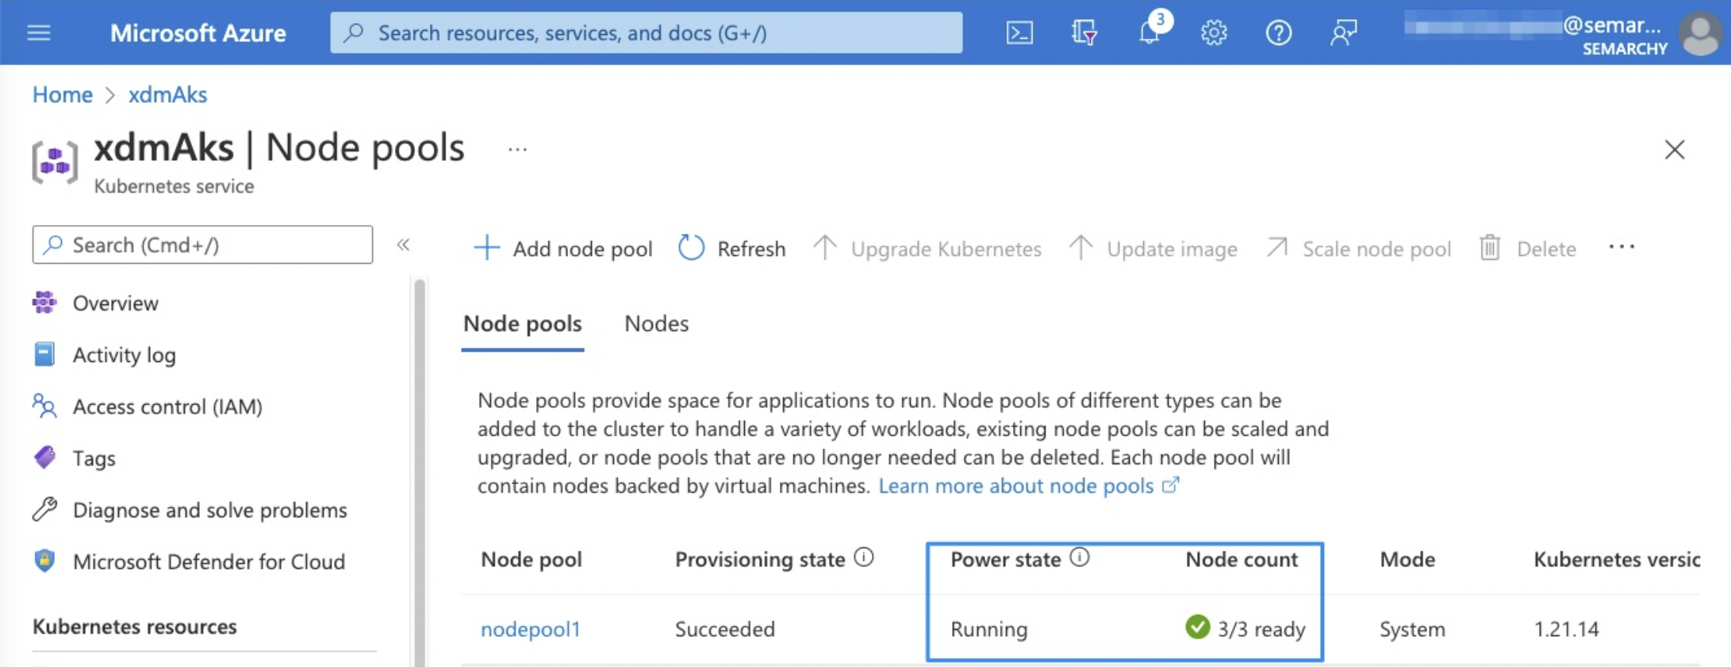This screenshot has width=1731, height=667.
Task: Click the Power state info icon
Action: coord(1080,558)
